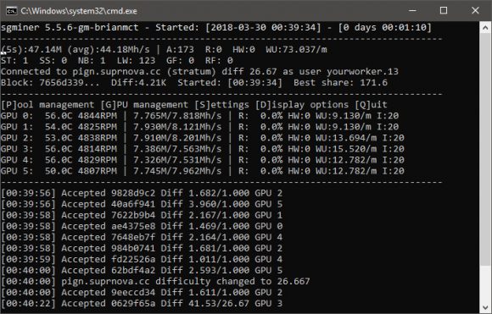
Task: Click the scrollbar up arrow
Action: pyautogui.click(x=485, y=28)
